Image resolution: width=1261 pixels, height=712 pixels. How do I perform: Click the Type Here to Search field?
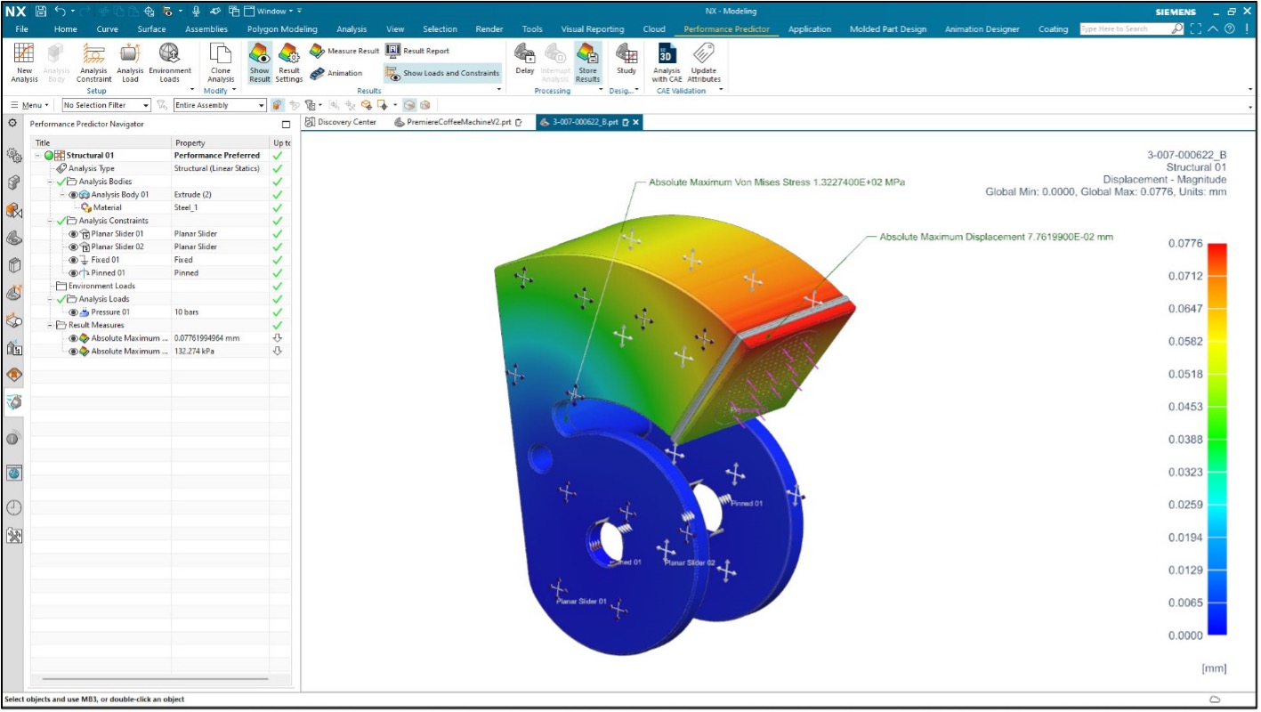click(1124, 29)
